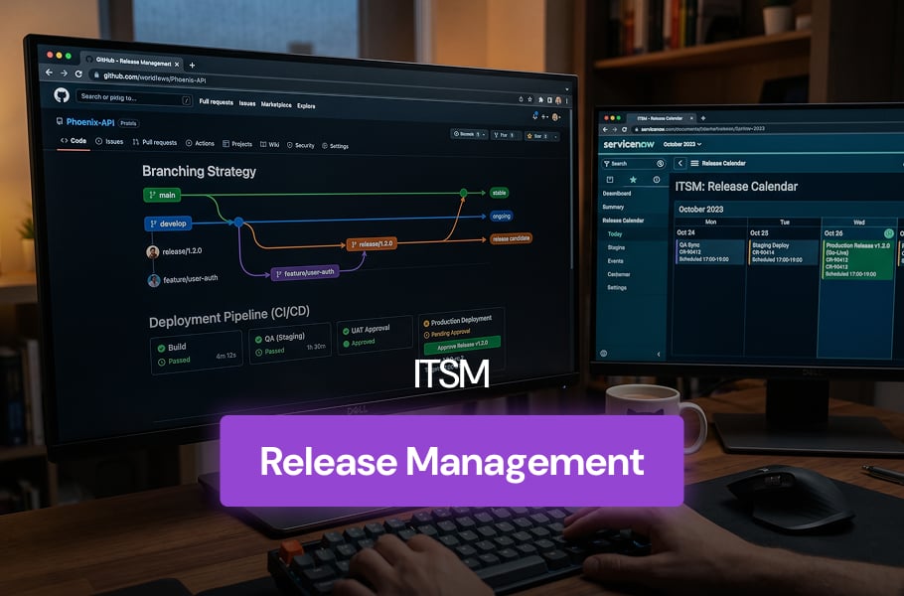Click the stable label on the diagram
This screenshot has width=904, height=596.
(500, 193)
